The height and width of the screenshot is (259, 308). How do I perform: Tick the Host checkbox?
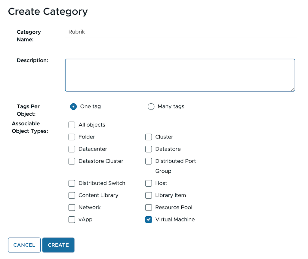(149, 183)
